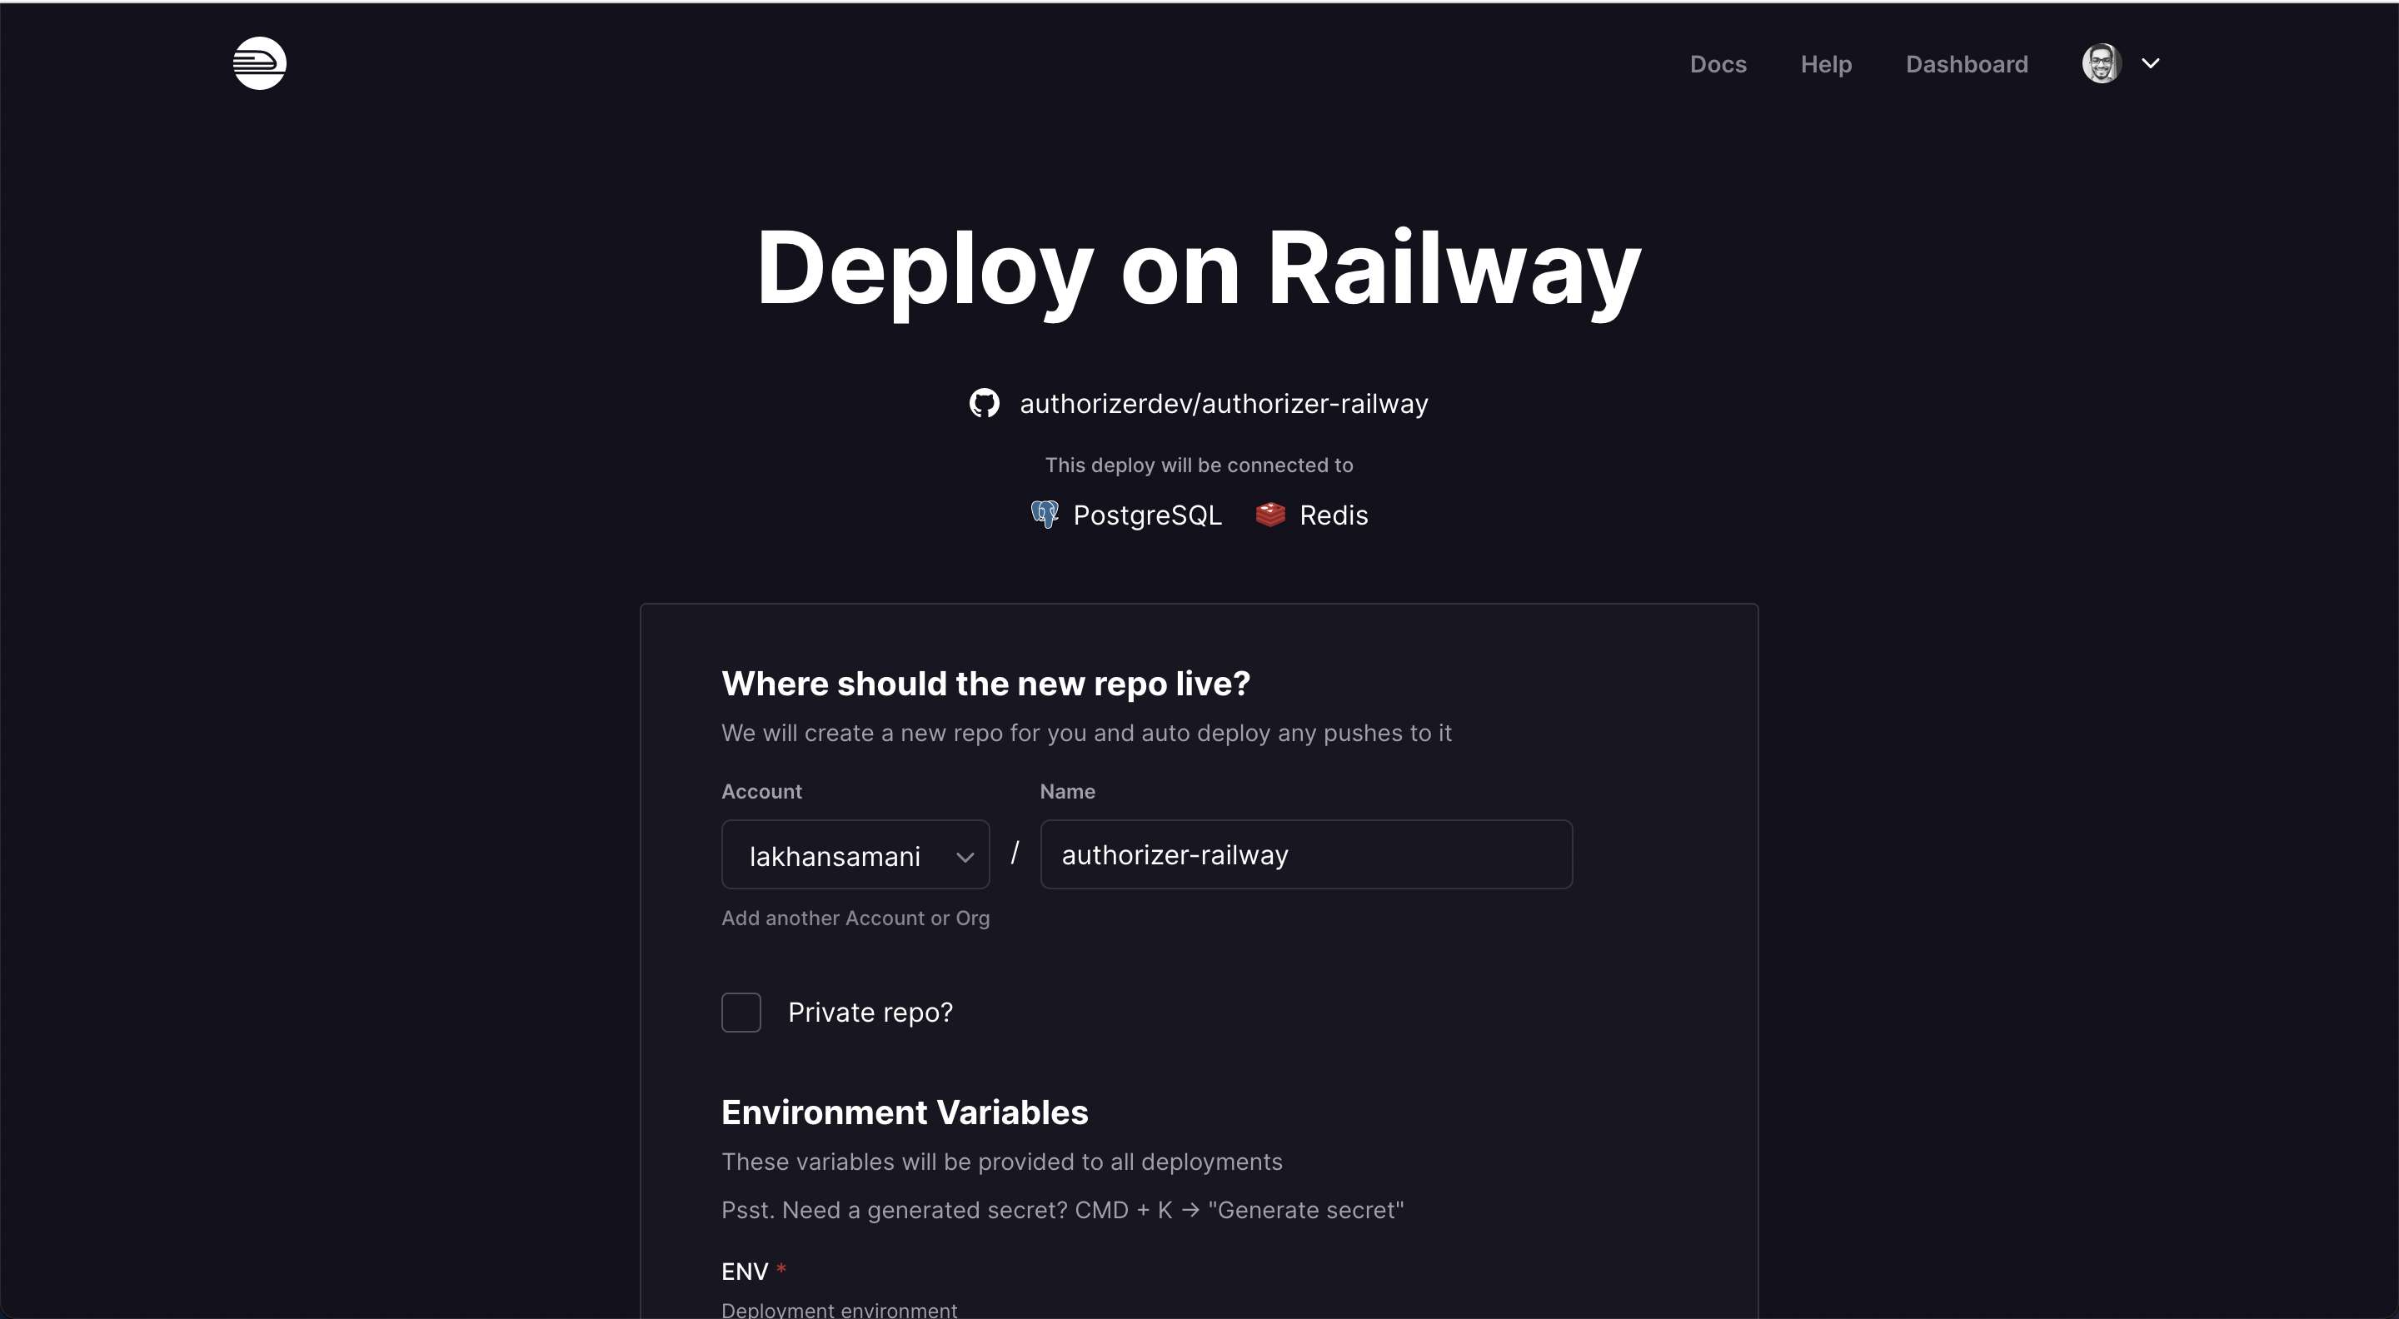Click the user profile avatar

point(2102,63)
